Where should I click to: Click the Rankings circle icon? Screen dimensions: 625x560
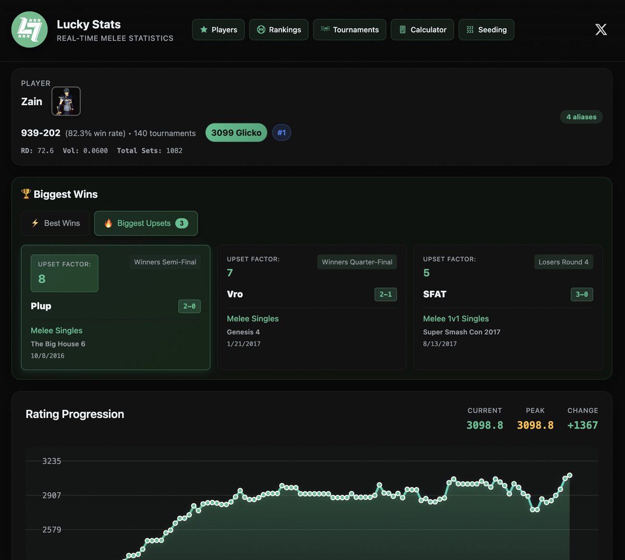point(261,30)
